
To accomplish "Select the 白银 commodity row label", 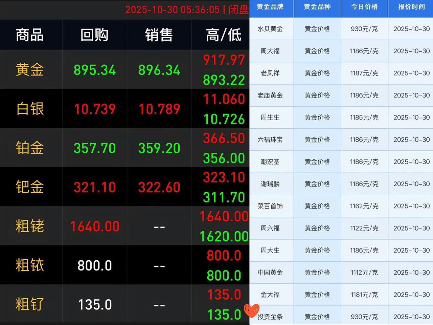I will click(30, 109).
